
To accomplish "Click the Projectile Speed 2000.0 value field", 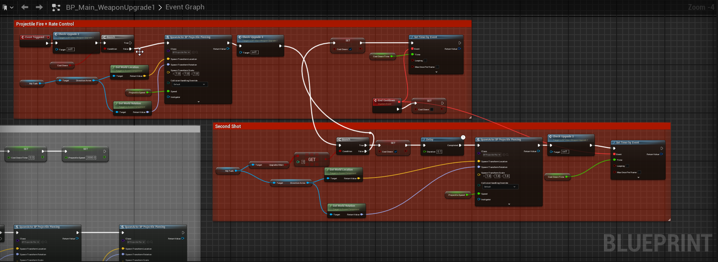I will tap(91, 158).
